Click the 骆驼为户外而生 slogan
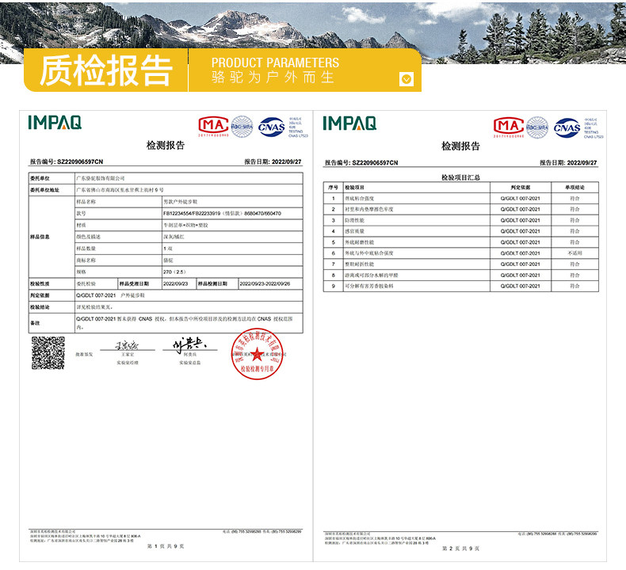Screen dimensions: 626x570 pos(273,77)
